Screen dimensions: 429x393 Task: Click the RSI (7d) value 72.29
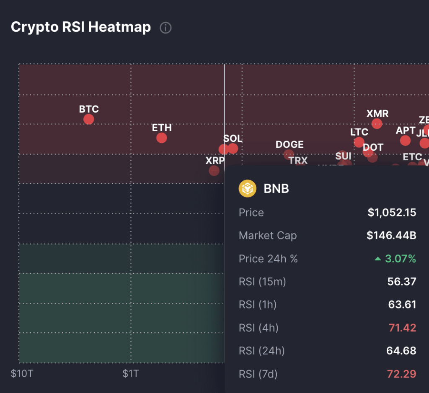click(x=402, y=373)
